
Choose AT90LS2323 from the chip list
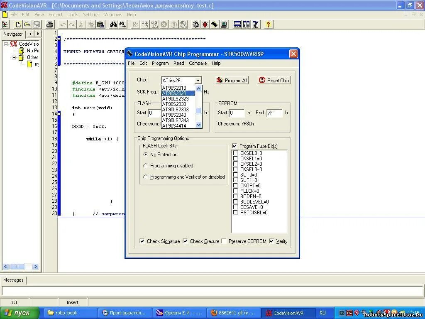pos(176,99)
